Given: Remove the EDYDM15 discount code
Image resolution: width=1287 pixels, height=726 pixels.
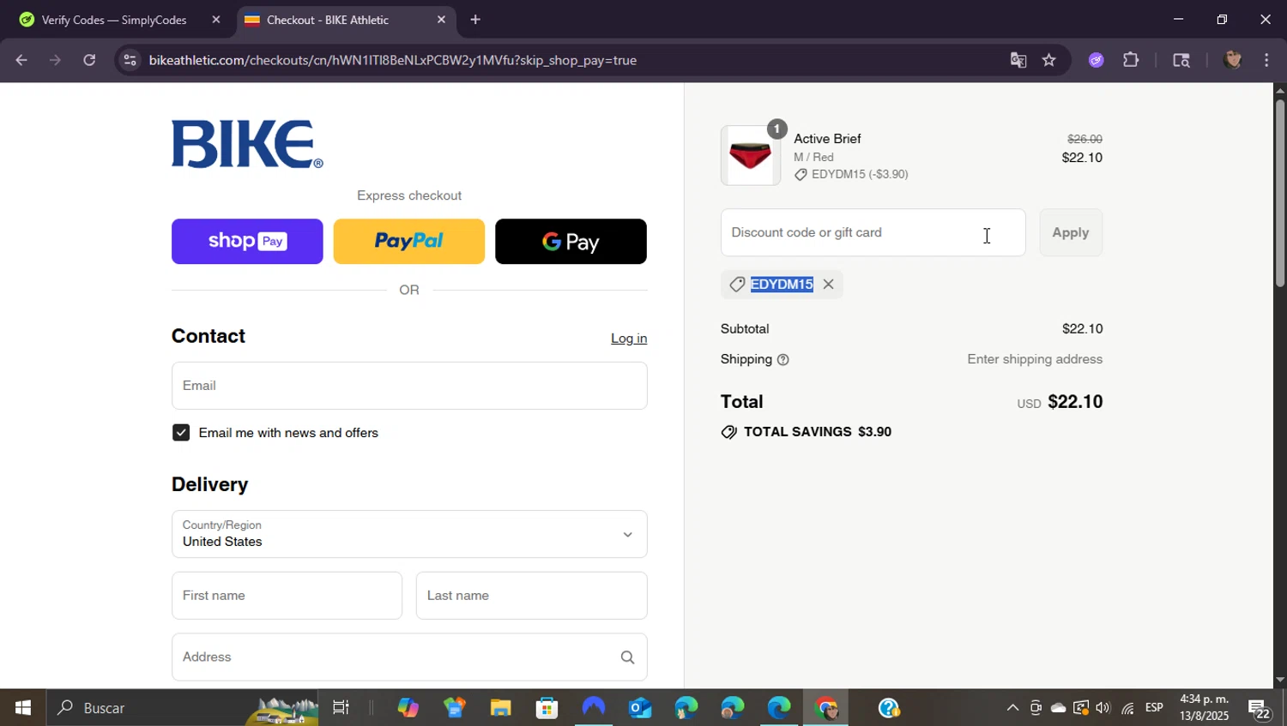Looking at the screenshot, I should (x=828, y=285).
